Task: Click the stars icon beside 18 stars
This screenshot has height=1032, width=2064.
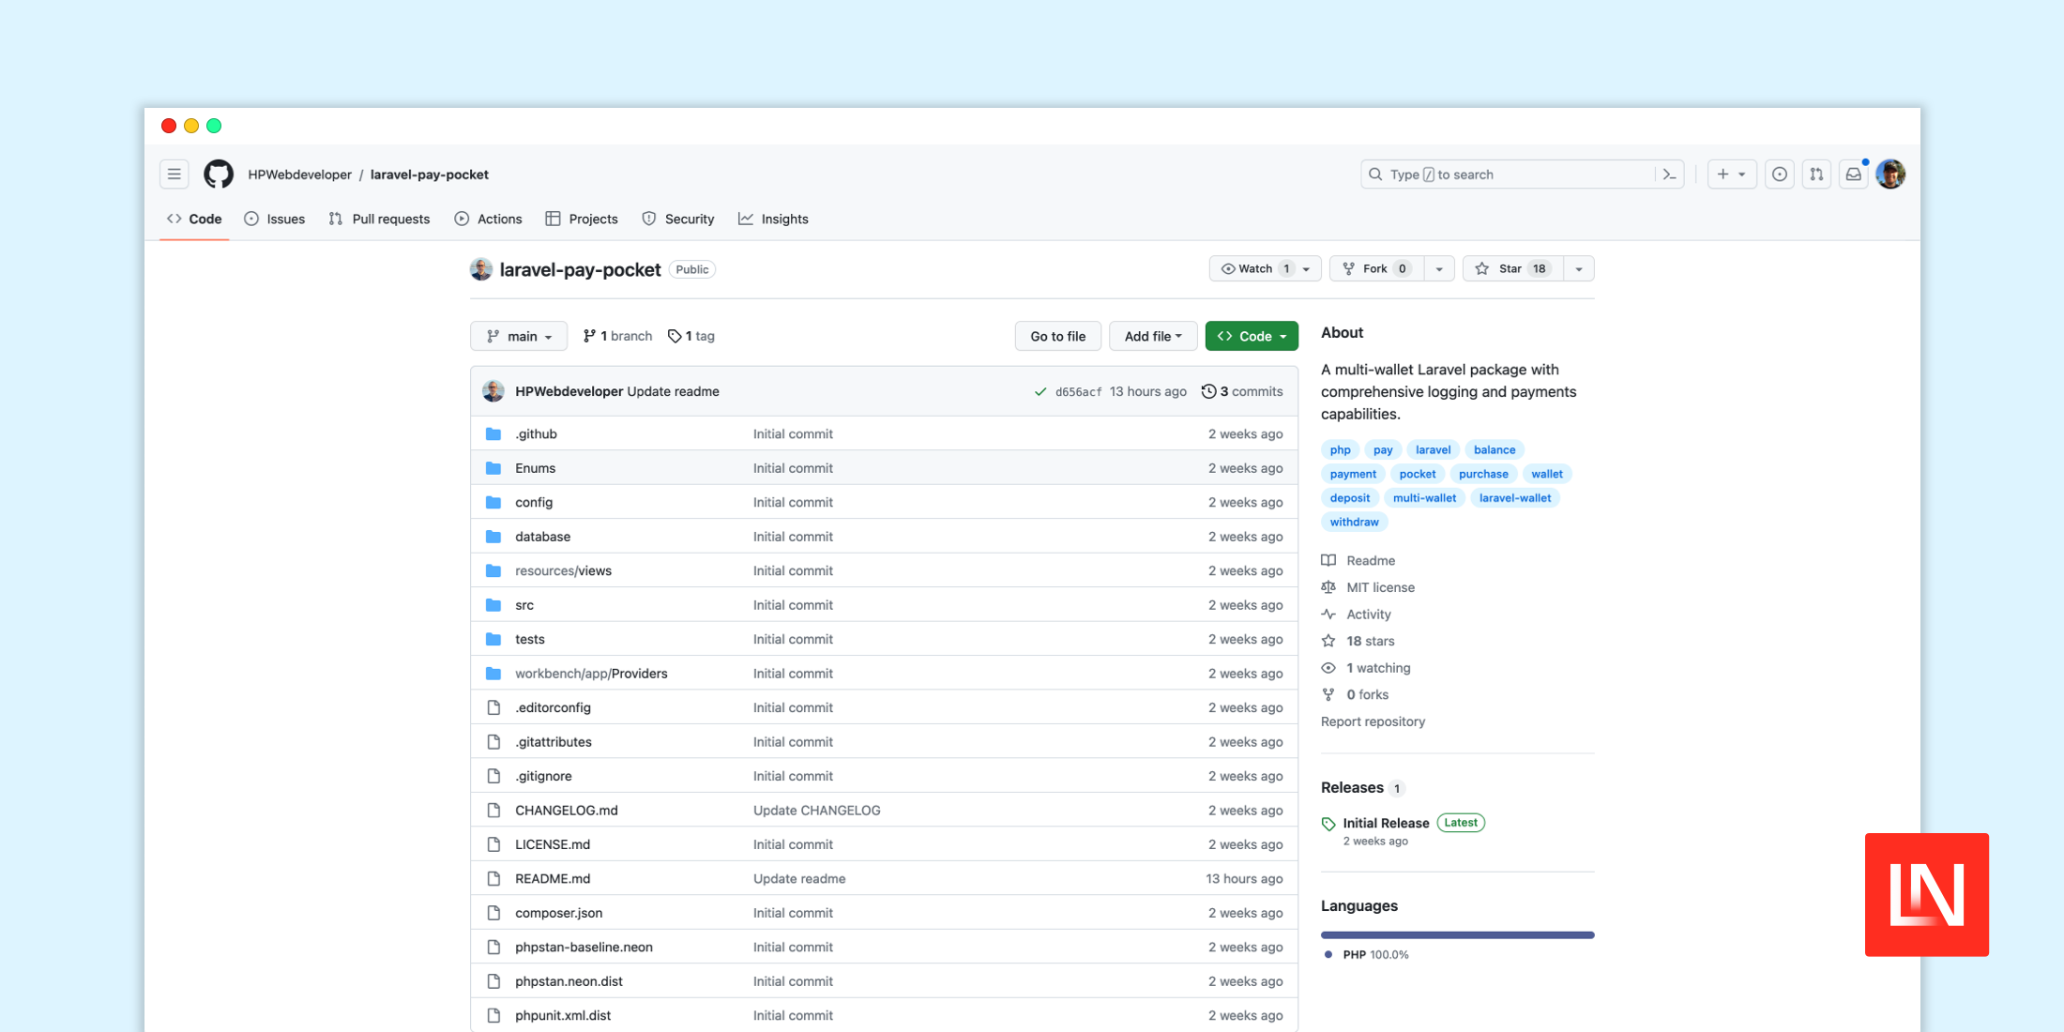Action: [x=1328, y=641]
